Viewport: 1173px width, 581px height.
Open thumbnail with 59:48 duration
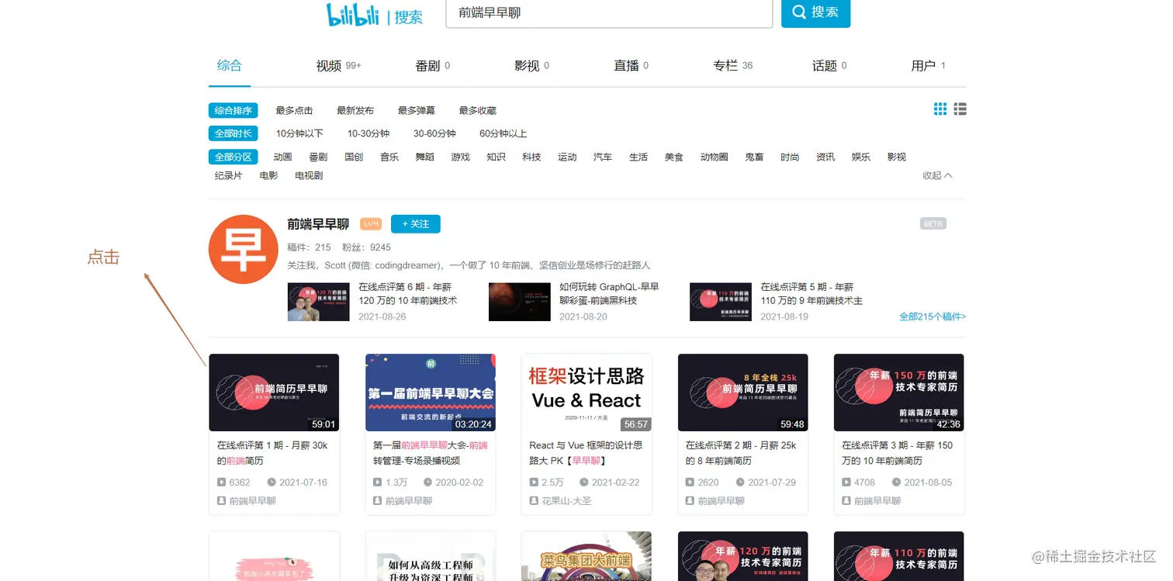(743, 393)
